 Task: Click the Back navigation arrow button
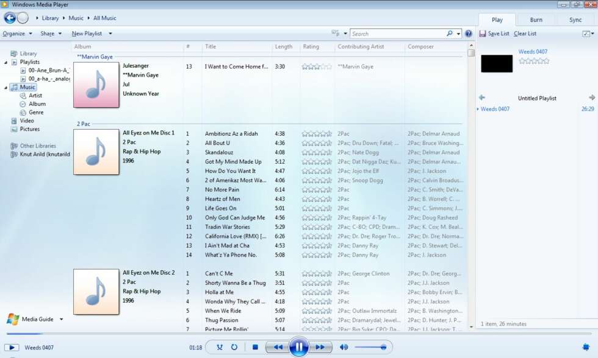(10, 18)
